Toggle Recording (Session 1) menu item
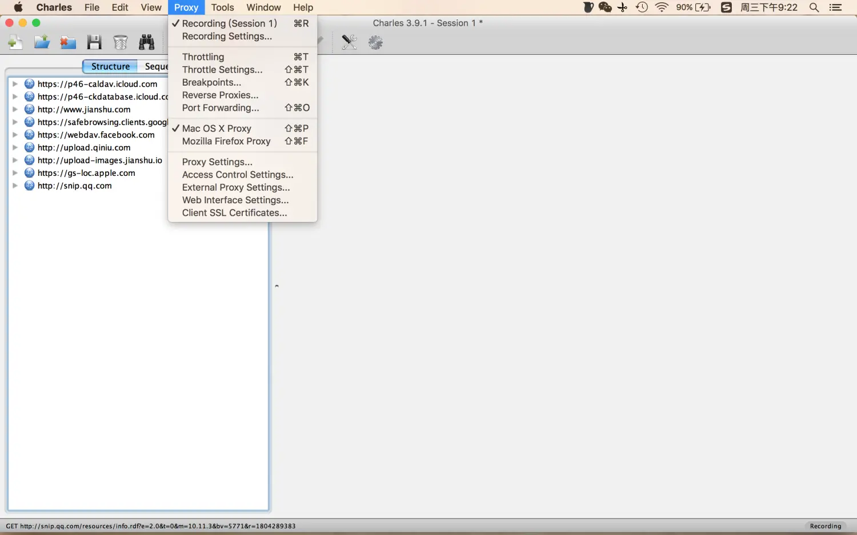Screen dimensions: 857x535 243,23
